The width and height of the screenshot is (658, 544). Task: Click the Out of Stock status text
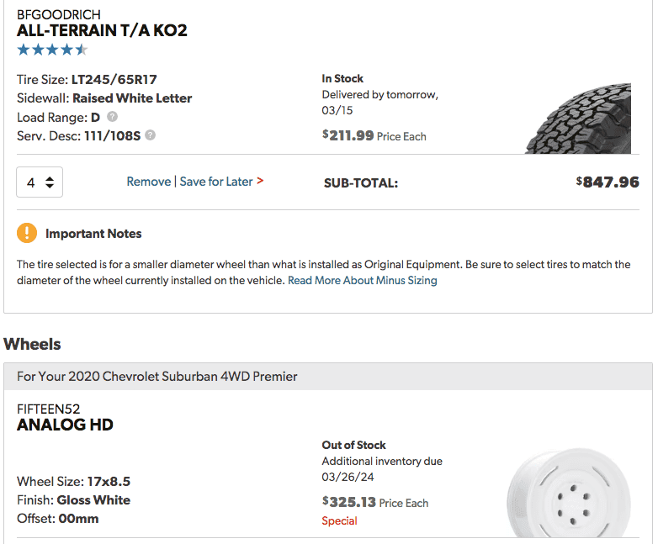353,445
